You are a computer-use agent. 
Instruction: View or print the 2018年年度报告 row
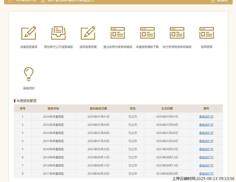click(x=206, y=165)
